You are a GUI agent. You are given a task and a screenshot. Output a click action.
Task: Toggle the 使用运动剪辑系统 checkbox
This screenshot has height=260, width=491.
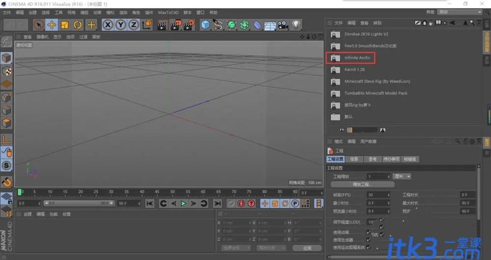368,247
